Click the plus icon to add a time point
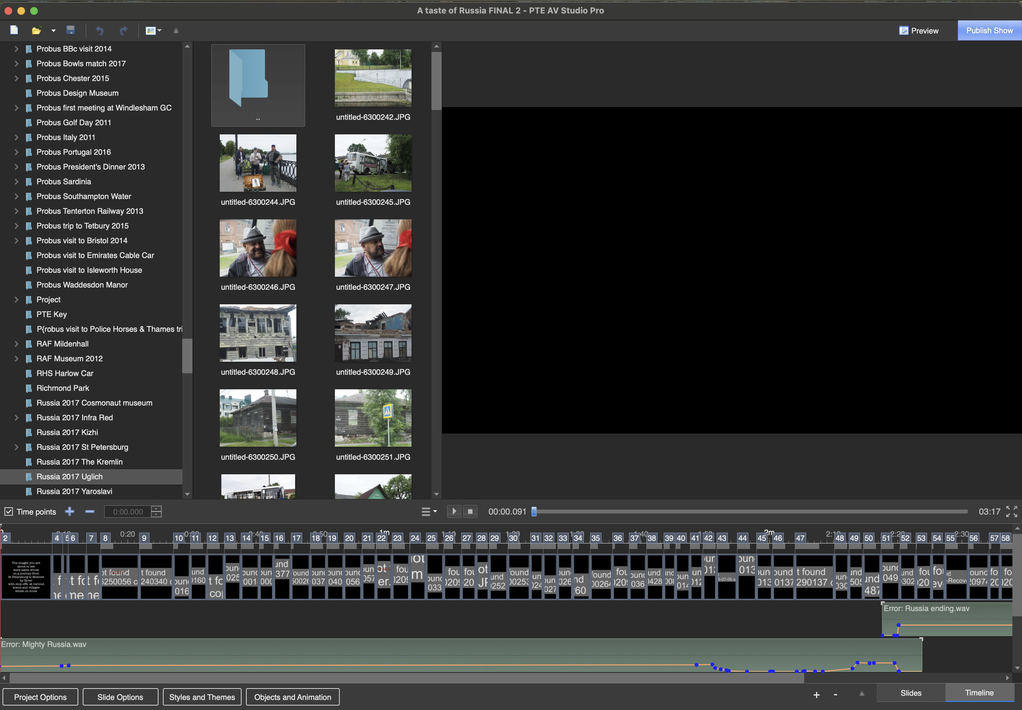The image size is (1022, 710). 69,511
